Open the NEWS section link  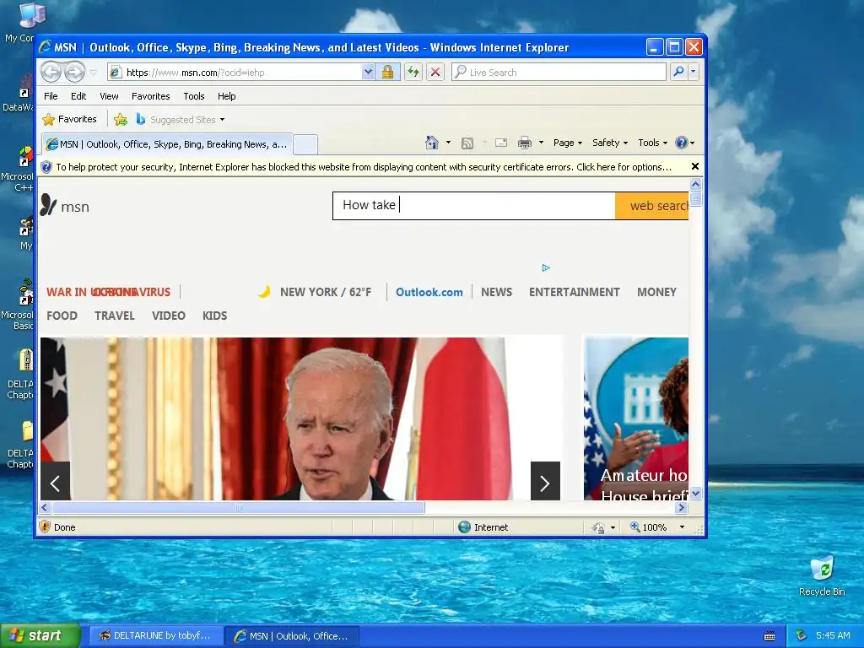click(496, 292)
